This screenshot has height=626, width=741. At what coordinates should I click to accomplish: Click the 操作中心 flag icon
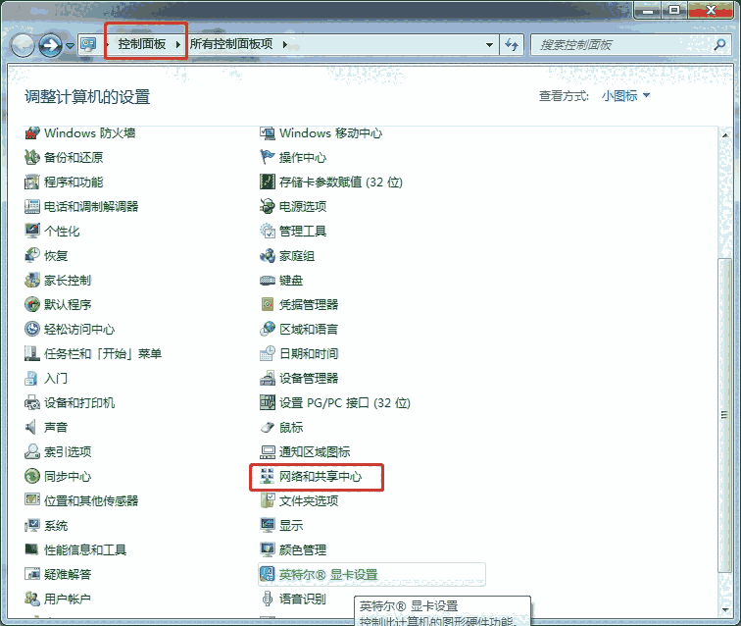267,158
